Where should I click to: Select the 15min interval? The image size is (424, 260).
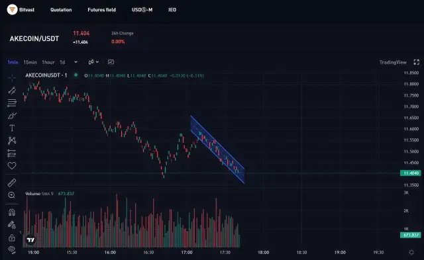click(30, 62)
